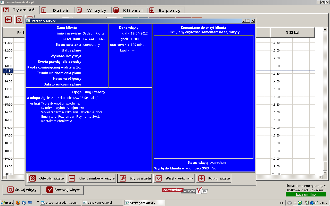Click the Pn day column header
The image size is (330, 206).
pyautogui.click(x=14, y=33)
